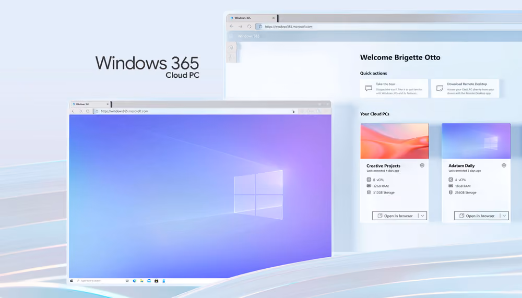522x298 pixels.
Task: Open Task View on the Cloud PC taskbar
Action: click(x=127, y=281)
